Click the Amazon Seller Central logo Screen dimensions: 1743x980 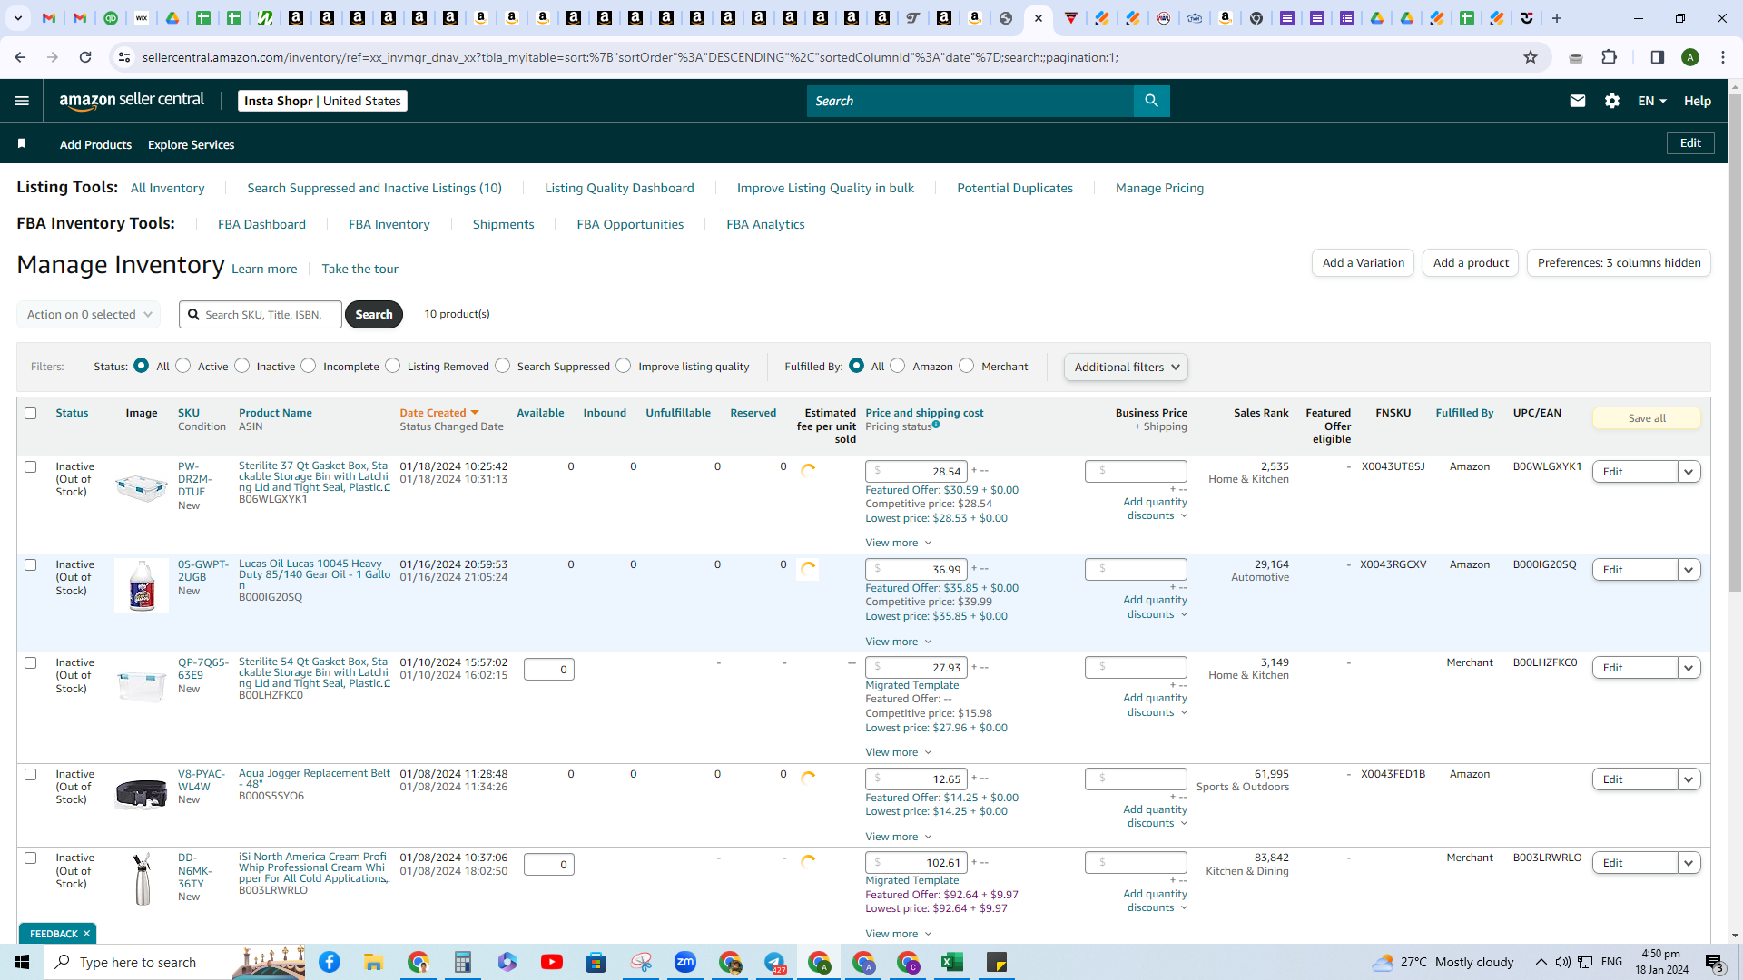point(132,101)
